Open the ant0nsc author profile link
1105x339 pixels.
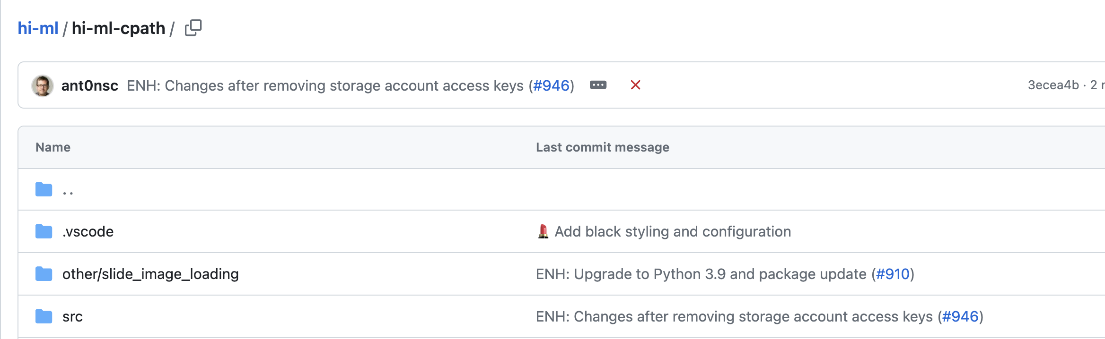pyautogui.click(x=89, y=85)
